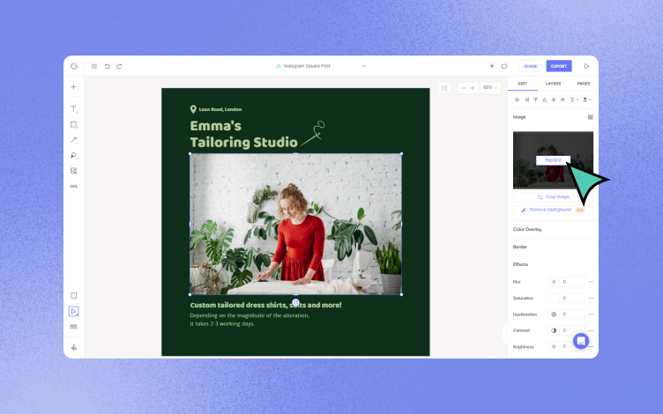Select the rectangle Shape tool
This screenshot has width=663, height=414.
(x=73, y=124)
